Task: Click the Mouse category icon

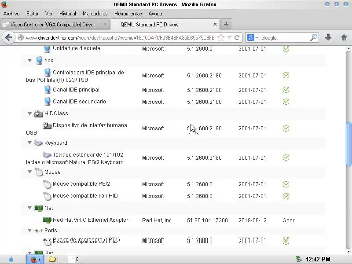Action: click(x=39, y=172)
